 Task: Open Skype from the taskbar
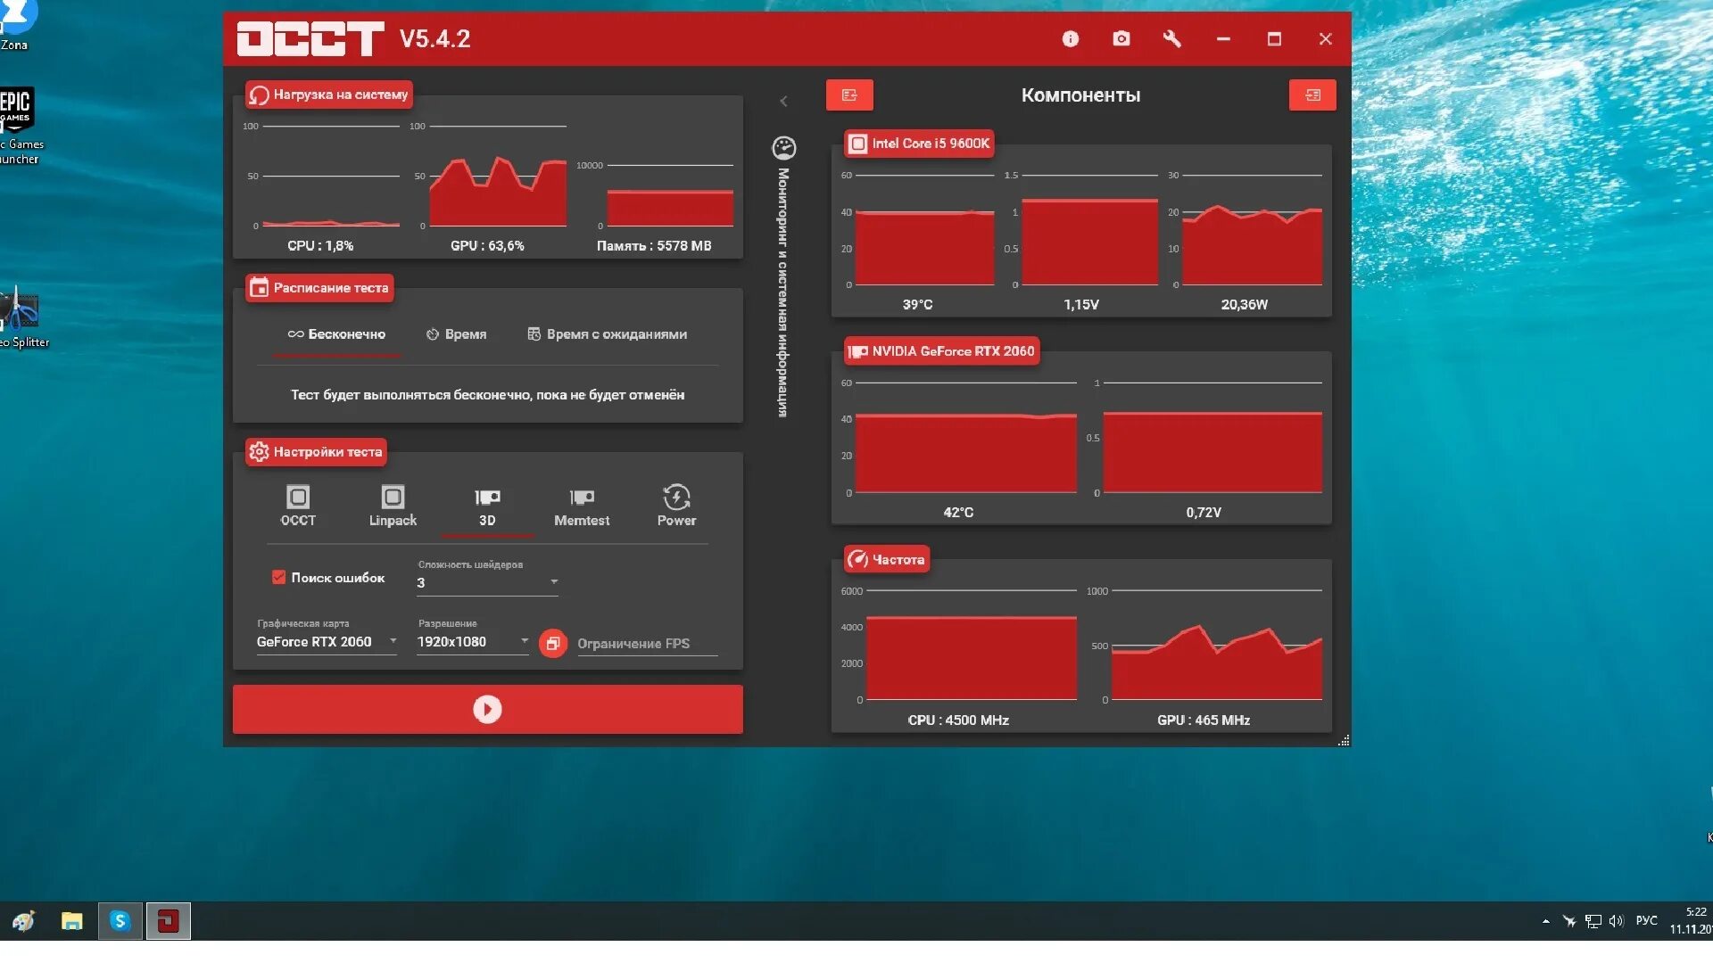point(120,921)
